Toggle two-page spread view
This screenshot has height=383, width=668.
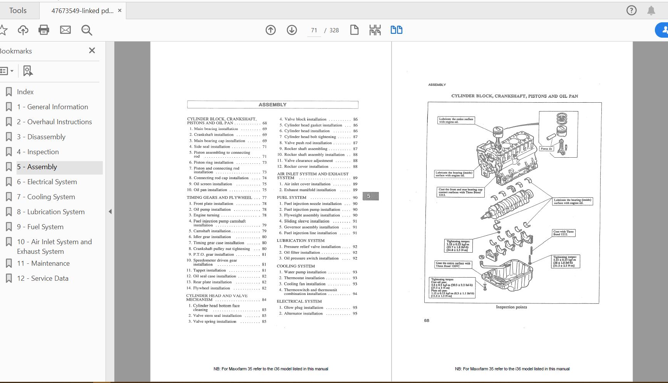[396, 30]
